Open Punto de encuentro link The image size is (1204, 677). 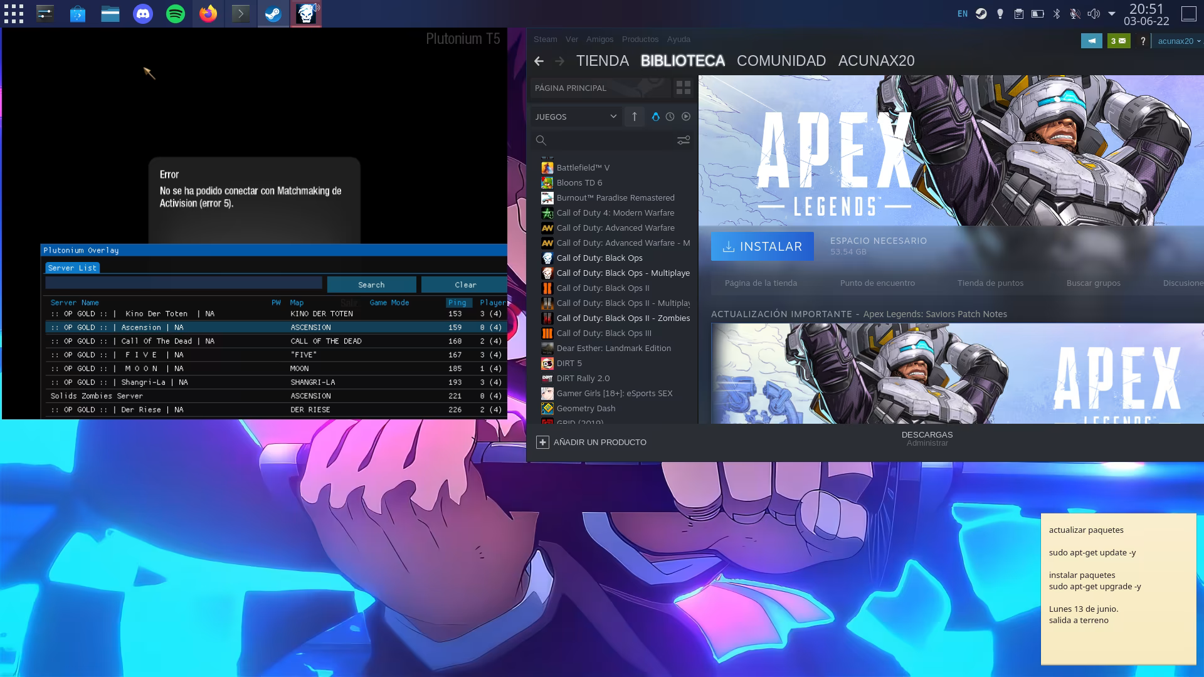pos(877,283)
